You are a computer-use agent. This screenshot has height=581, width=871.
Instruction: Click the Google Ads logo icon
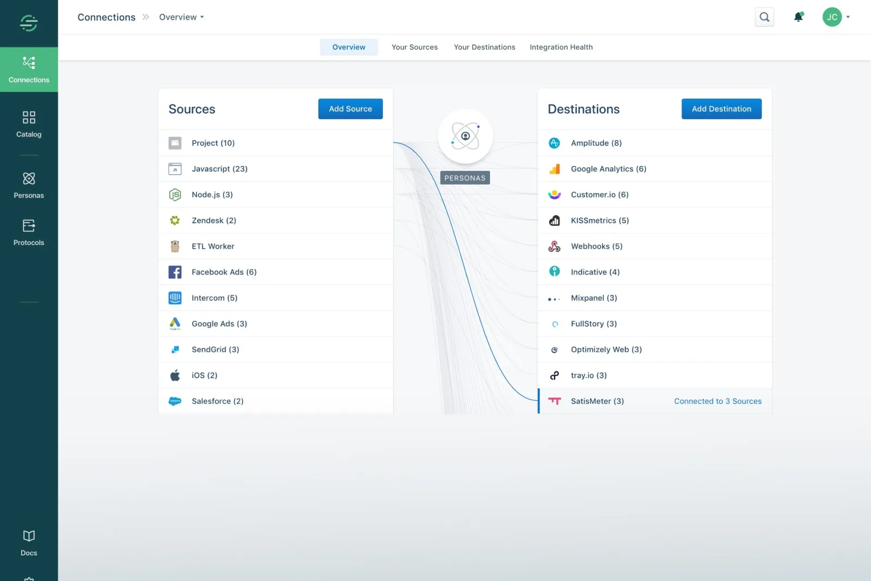coord(175,323)
